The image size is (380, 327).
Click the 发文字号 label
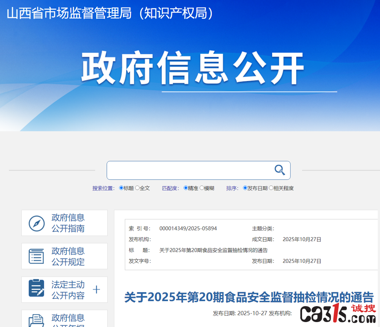click(x=140, y=261)
